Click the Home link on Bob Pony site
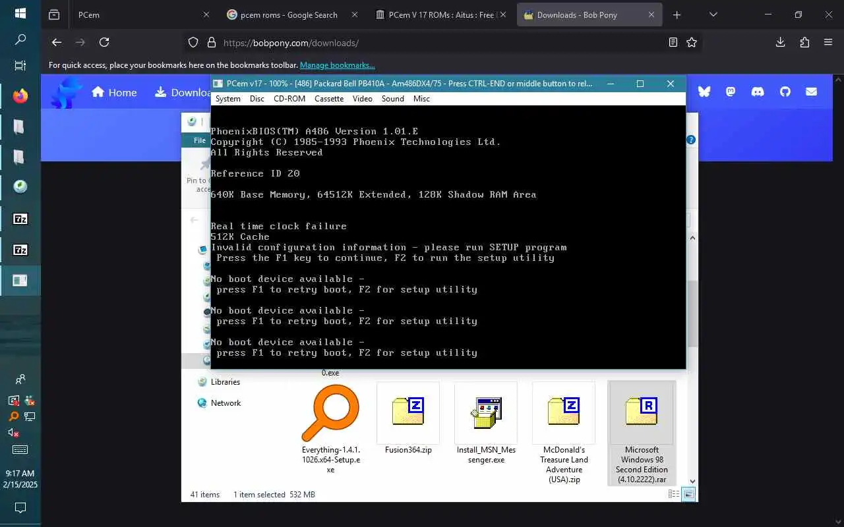 114,92
